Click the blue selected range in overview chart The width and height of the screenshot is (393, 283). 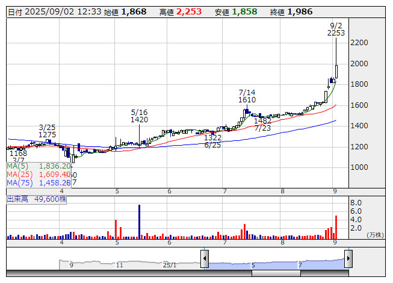(x=277, y=264)
